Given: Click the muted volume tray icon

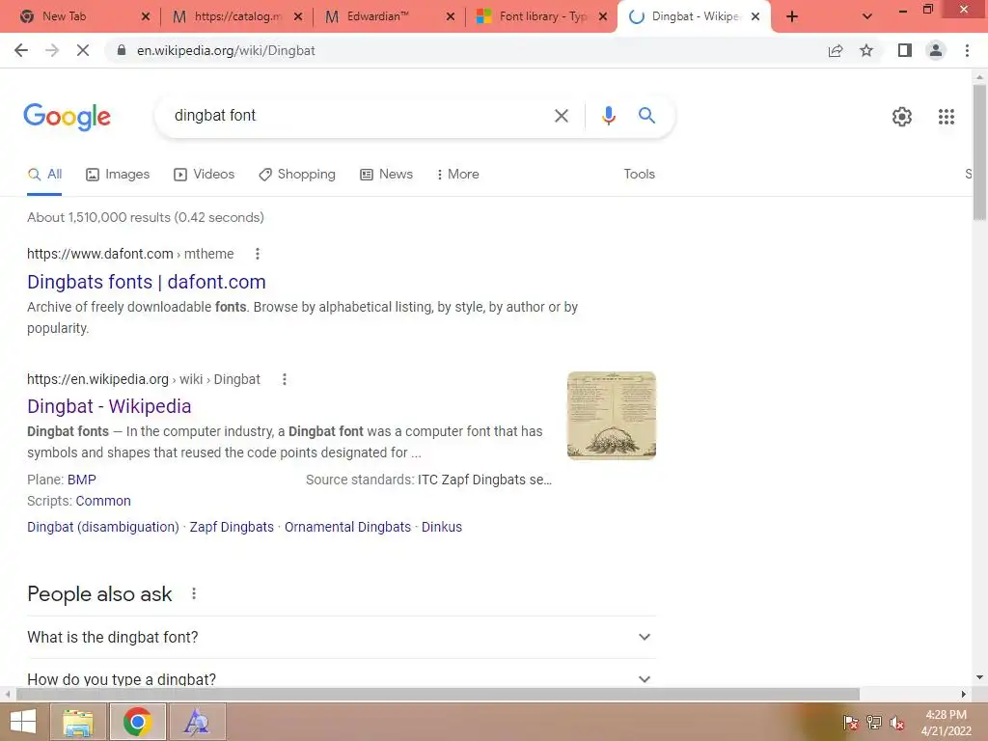Looking at the screenshot, I should (x=897, y=723).
